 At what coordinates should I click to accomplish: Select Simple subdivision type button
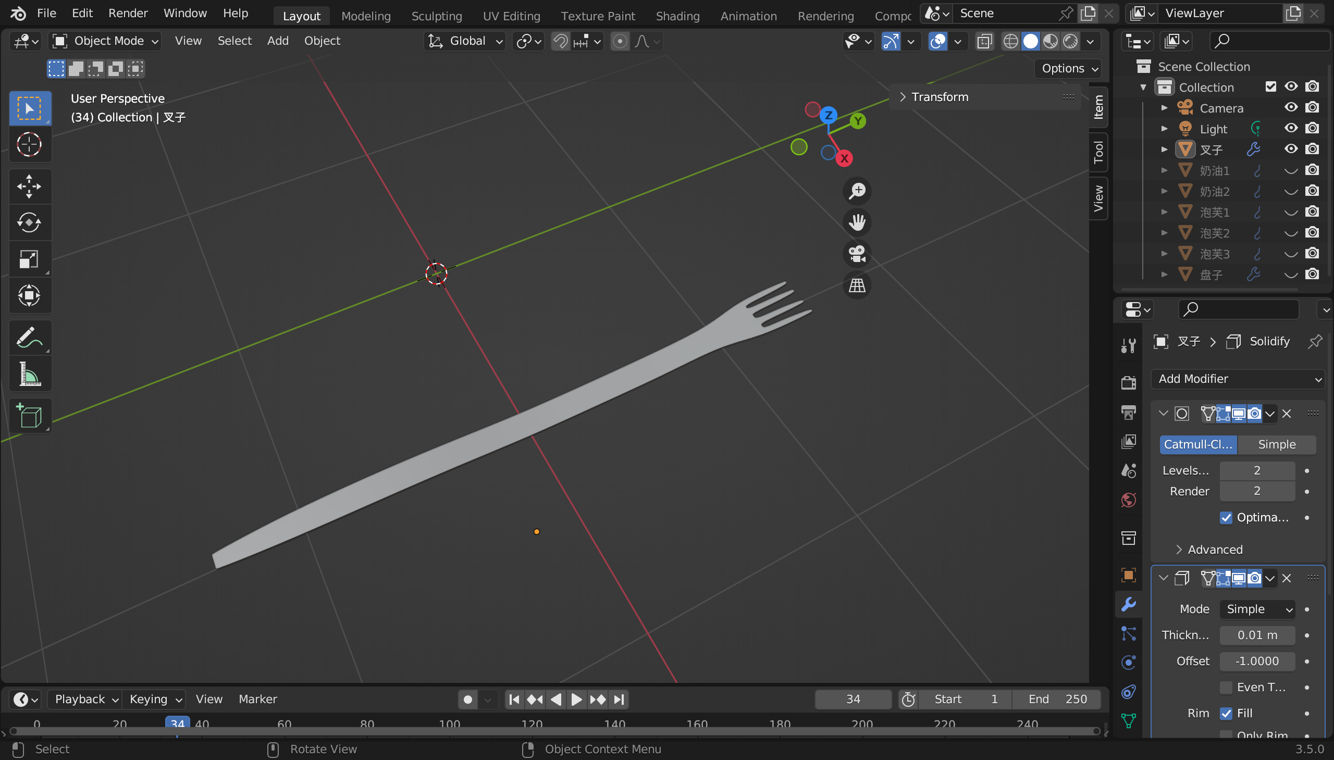[1276, 445]
